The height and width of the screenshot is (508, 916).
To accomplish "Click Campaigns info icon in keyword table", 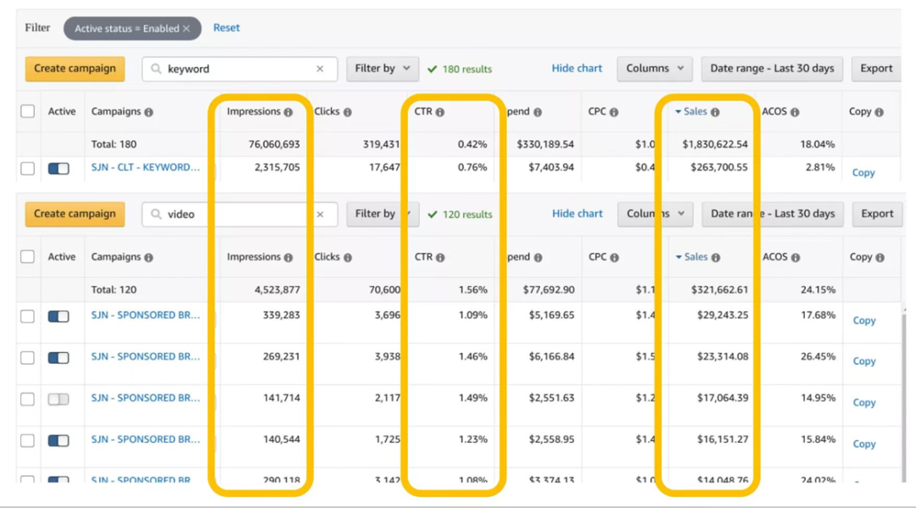I will (148, 112).
